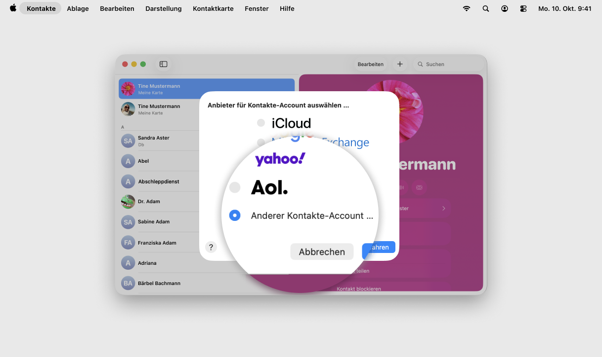Screen dimensions: 602x357
Task: Open the Darstellung menu
Action: tap(164, 8)
